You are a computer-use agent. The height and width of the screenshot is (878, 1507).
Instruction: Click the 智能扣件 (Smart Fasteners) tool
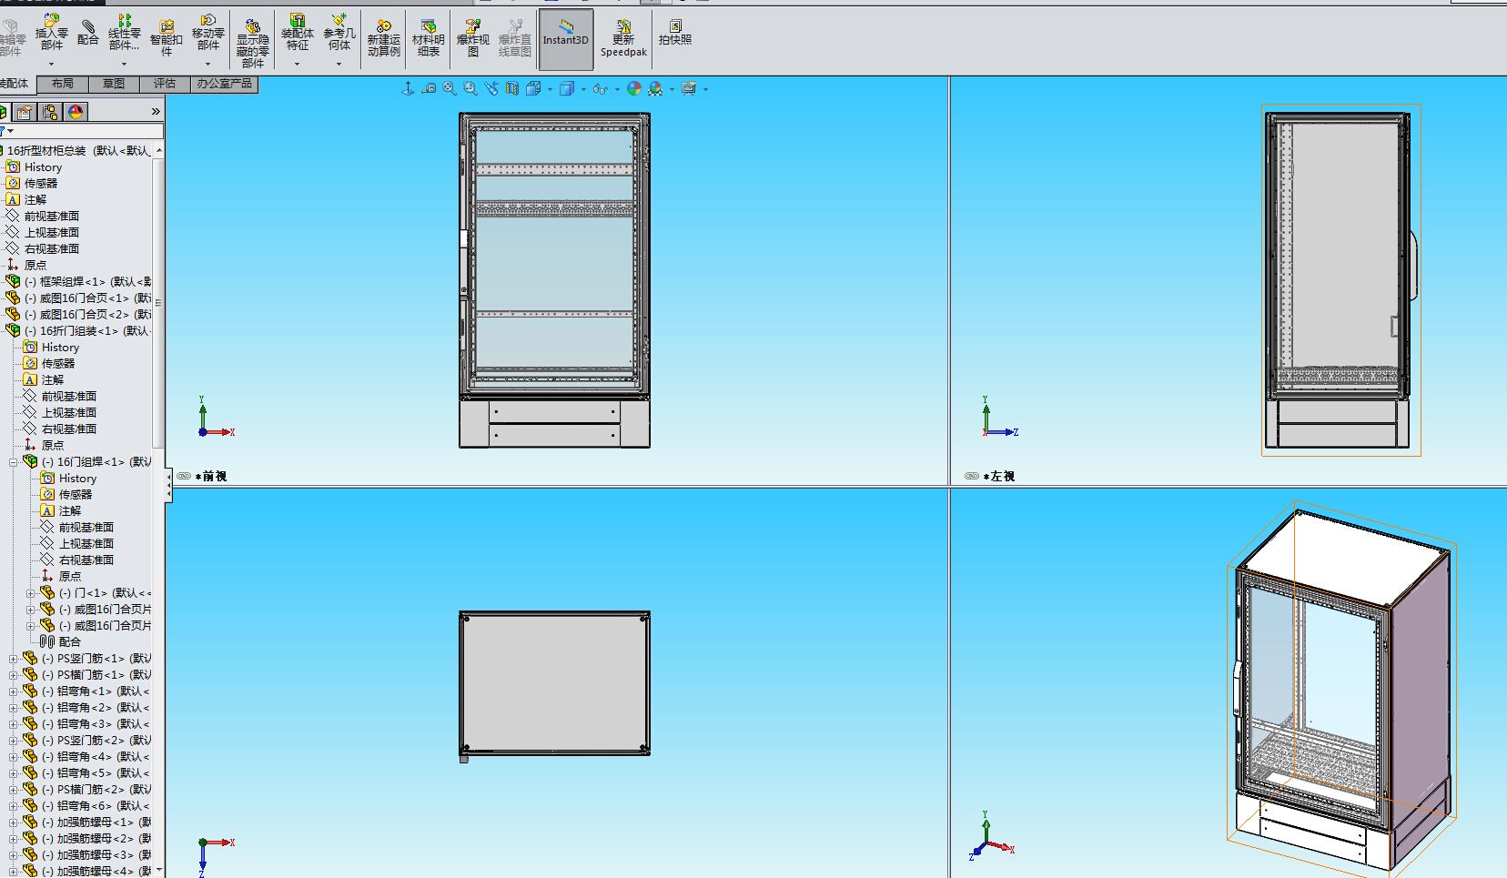pyautogui.click(x=167, y=38)
